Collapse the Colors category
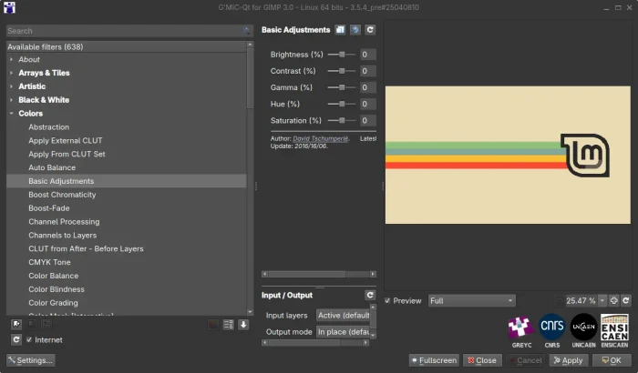This screenshot has height=373, width=638. click(11, 114)
